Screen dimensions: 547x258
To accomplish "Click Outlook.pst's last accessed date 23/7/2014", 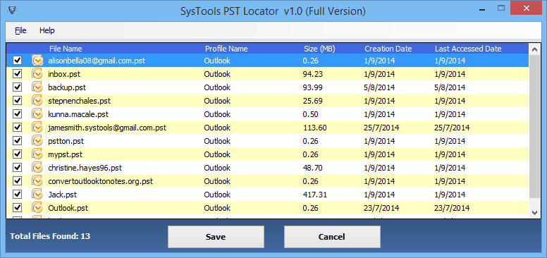I will (452, 208).
